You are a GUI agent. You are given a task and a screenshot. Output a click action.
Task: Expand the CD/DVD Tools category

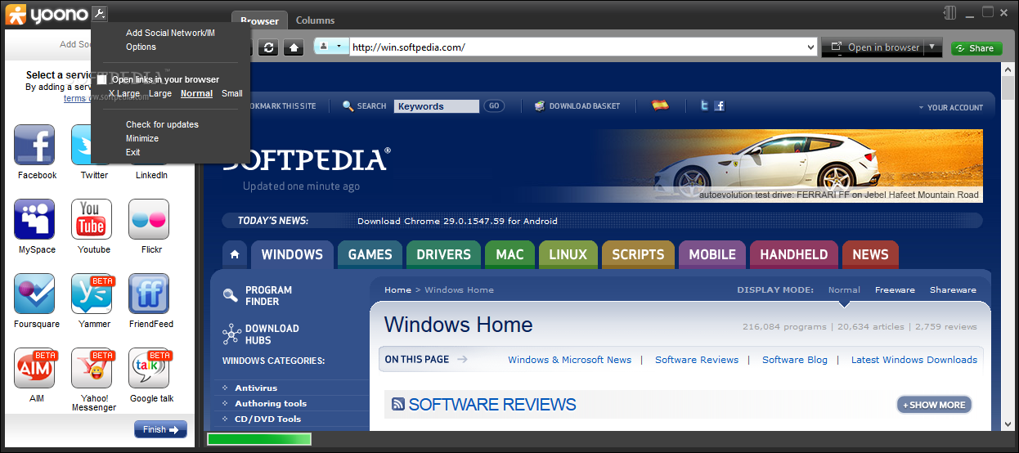point(267,419)
